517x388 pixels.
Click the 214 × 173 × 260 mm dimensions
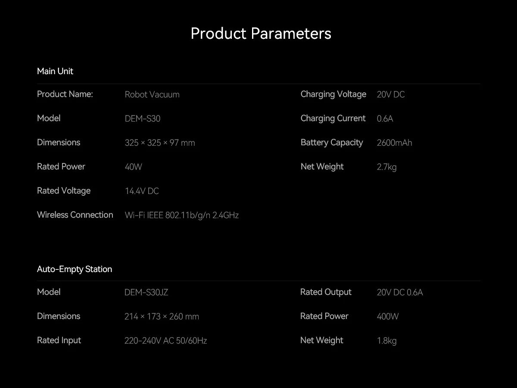coord(162,316)
